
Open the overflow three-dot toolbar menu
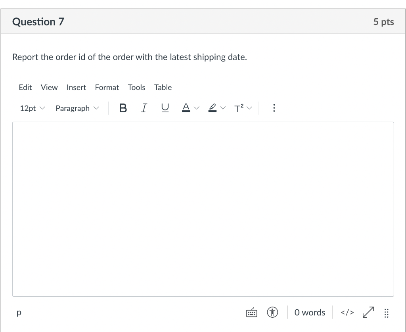pyautogui.click(x=274, y=108)
